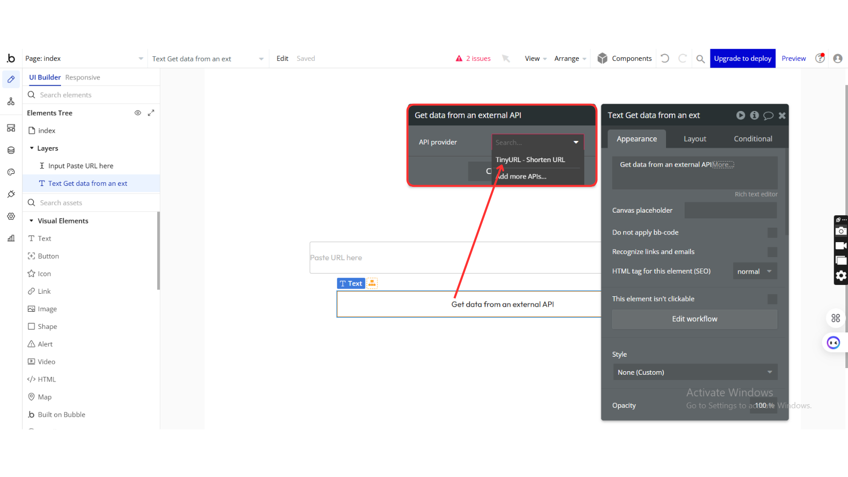848x477 pixels.
Task: Click the Edit menu in top bar
Action: coord(282,58)
